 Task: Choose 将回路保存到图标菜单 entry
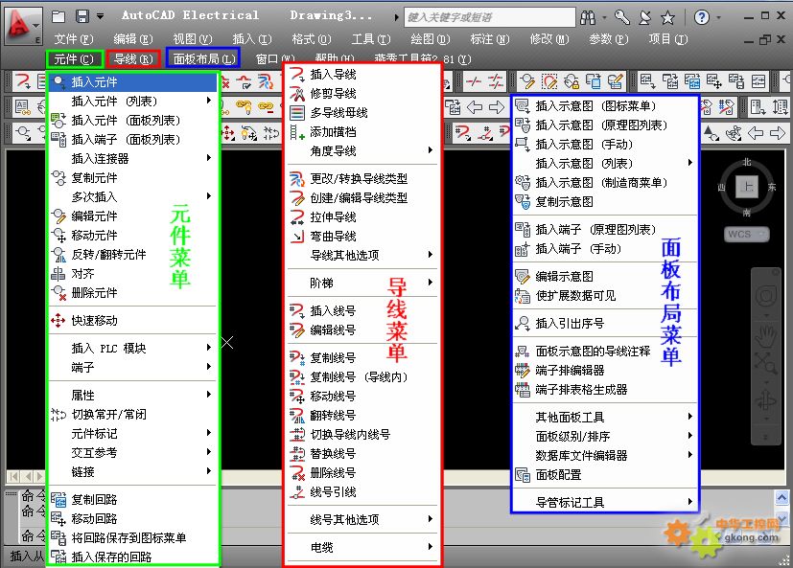pos(133,537)
